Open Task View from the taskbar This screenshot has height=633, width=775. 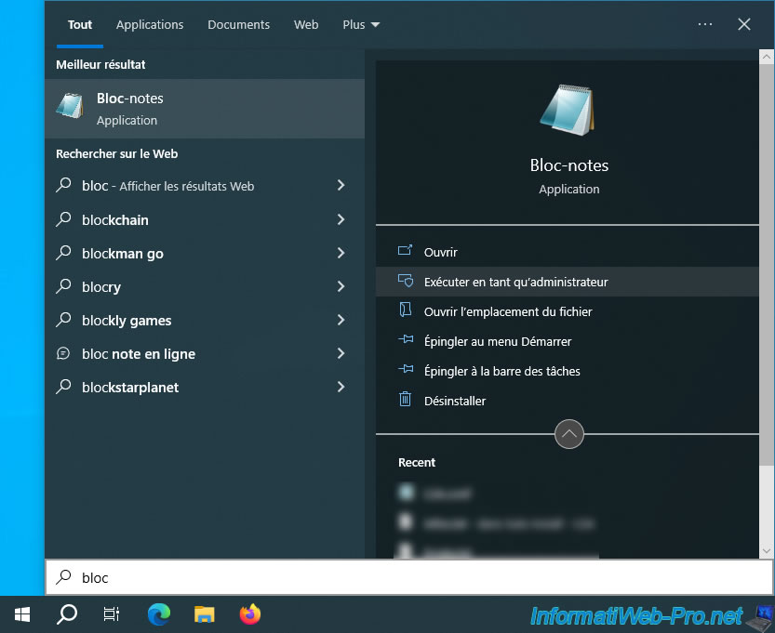click(112, 614)
